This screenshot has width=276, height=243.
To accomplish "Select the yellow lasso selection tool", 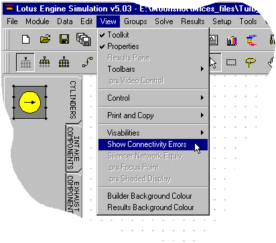I will pos(251,62).
